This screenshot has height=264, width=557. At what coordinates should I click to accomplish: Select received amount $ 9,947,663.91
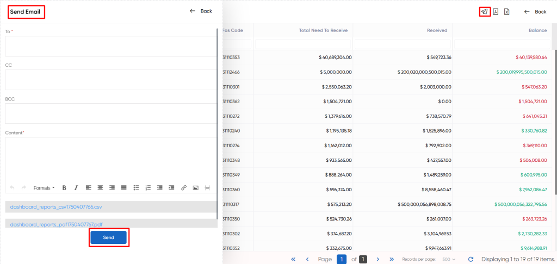[x=437, y=248]
